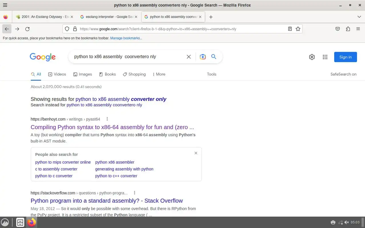Click the muted volume tray icon
Screen dimensions: 365x228
[347, 222]
